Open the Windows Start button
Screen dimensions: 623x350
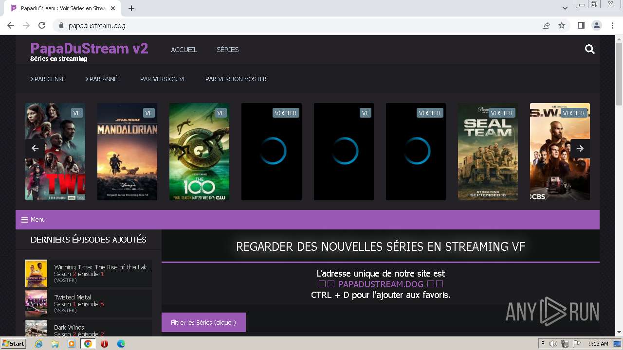click(14, 344)
